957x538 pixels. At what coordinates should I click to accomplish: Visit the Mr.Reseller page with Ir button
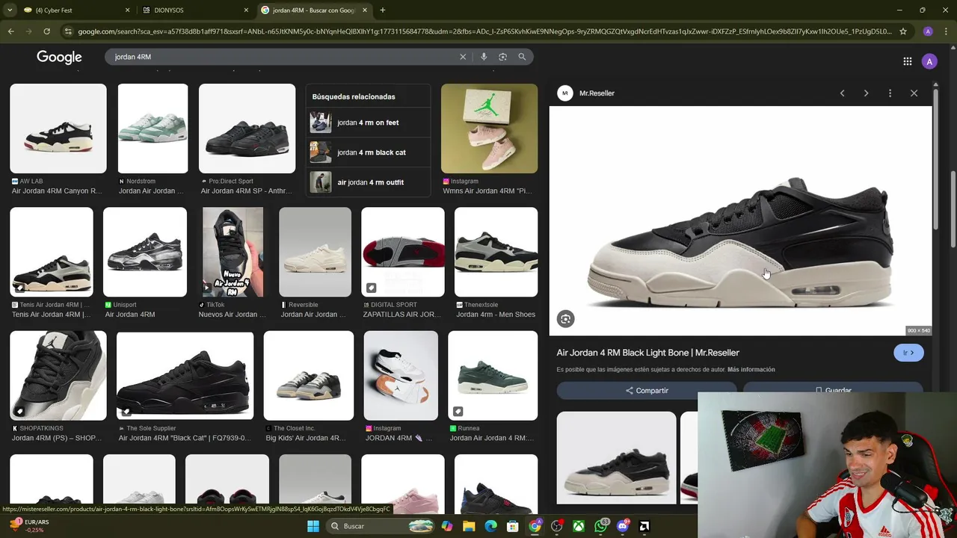[x=908, y=353]
